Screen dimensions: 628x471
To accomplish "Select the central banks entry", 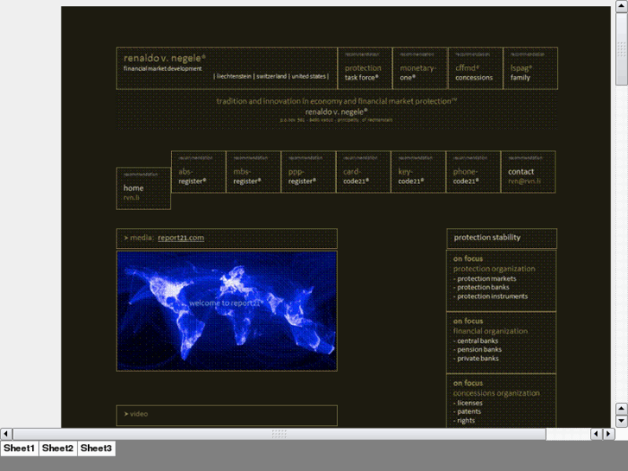I will [x=478, y=341].
